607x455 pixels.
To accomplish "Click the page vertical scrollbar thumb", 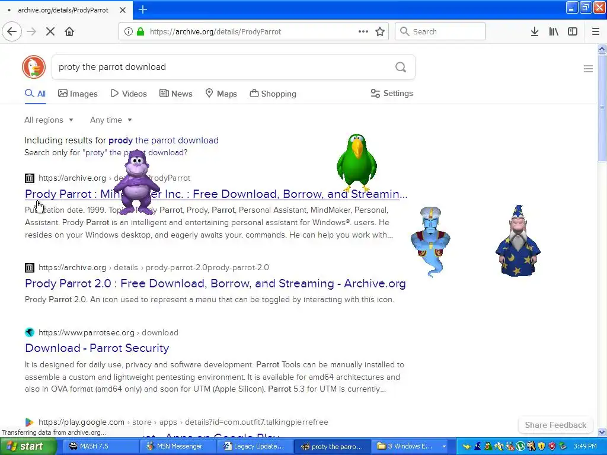I will pyautogui.click(x=602, y=108).
